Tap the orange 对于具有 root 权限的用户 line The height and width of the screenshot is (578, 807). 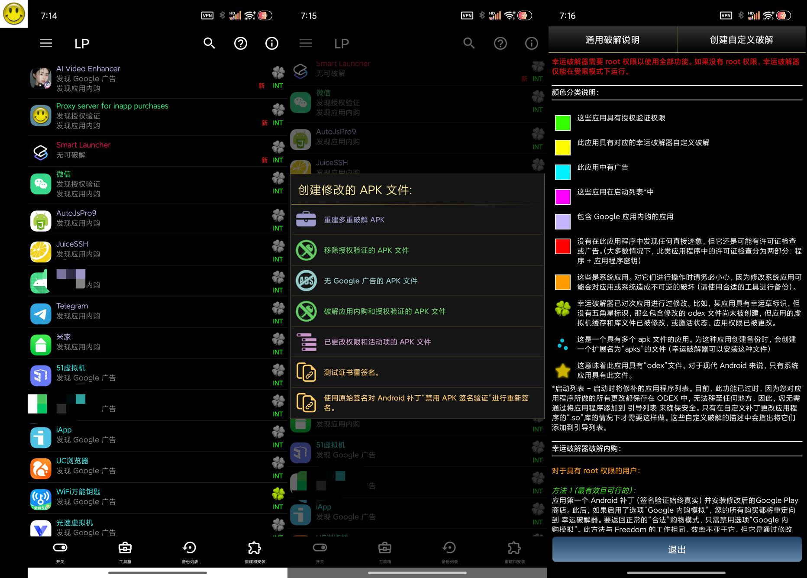click(596, 471)
